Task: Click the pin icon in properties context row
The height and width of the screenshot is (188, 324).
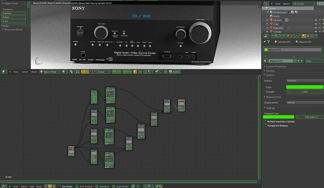Action: (x=264, y=42)
